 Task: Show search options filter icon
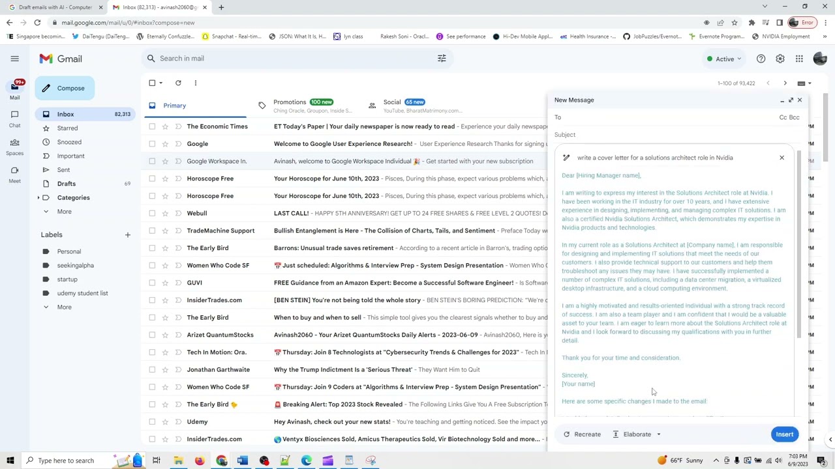point(442,59)
